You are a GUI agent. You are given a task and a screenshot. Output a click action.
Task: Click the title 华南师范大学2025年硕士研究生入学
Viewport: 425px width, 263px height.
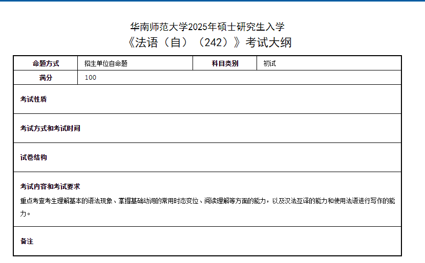click(x=207, y=27)
